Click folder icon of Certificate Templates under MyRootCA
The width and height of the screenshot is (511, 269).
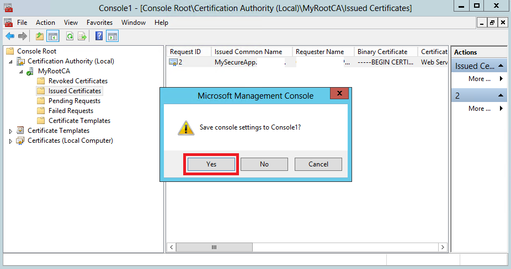41,121
